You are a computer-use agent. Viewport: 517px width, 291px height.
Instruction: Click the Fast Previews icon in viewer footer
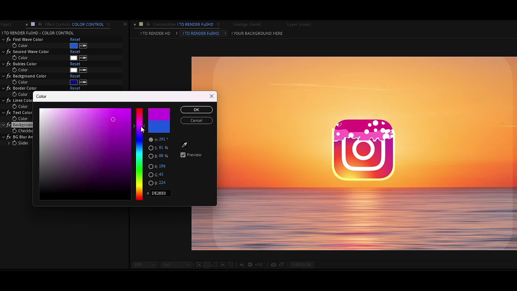click(199, 265)
